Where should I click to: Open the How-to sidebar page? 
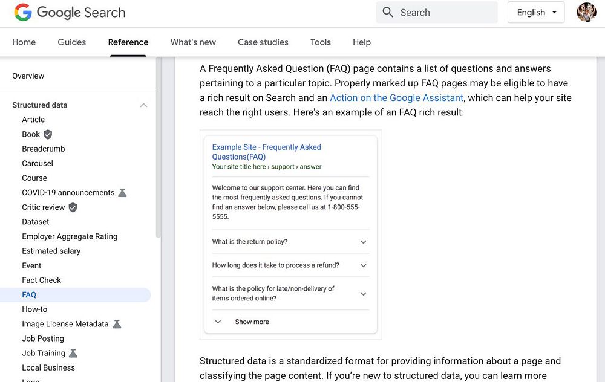[x=34, y=309]
